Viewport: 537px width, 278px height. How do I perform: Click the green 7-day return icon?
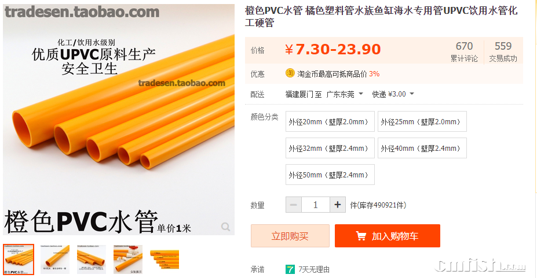[x=290, y=269]
